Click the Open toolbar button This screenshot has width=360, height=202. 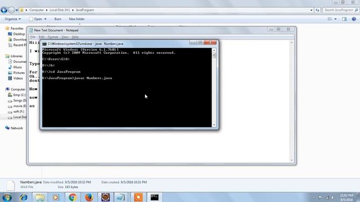(x=35, y=19)
